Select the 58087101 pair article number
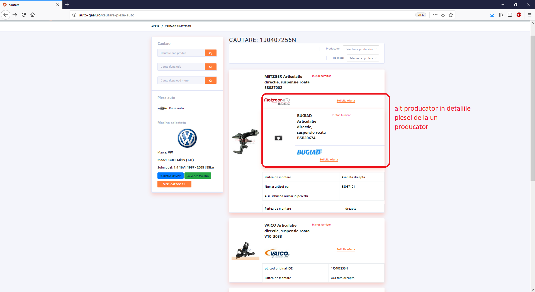The height and width of the screenshot is (292, 535). pyautogui.click(x=348, y=187)
